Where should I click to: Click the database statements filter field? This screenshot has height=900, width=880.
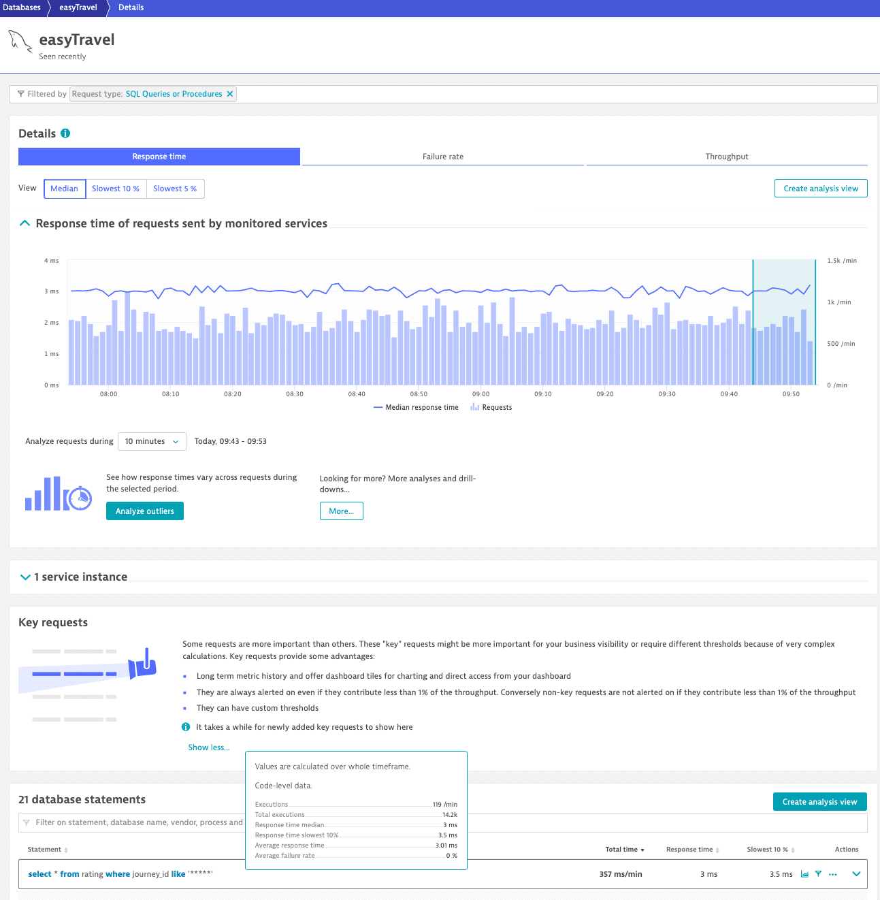(136, 822)
